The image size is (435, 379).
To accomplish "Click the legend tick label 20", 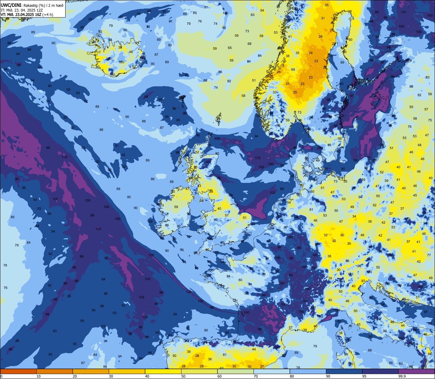I will [x=75, y=376].
